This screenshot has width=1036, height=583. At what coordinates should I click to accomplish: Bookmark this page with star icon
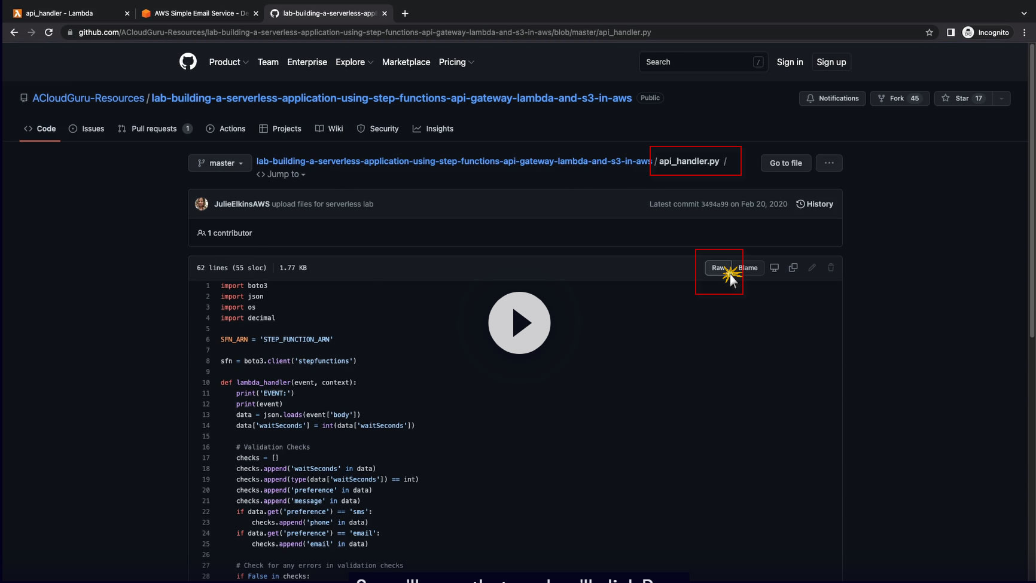tap(929, 32)
